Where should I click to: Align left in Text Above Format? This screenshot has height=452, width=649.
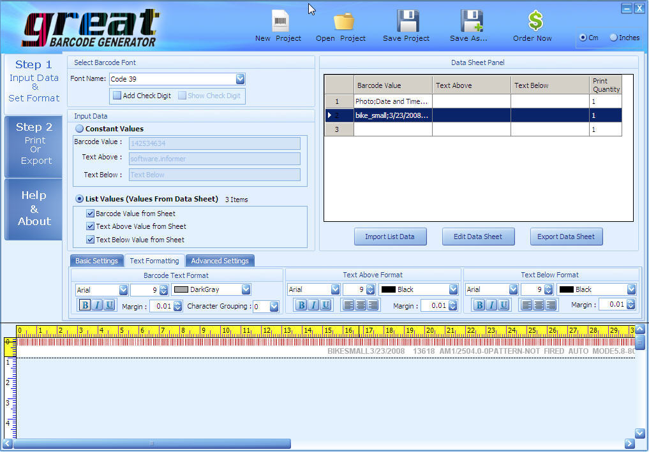348,305
